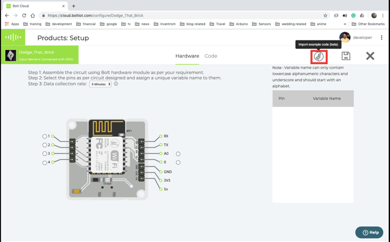The width and height of the screenshot is (390, 242).
Task: Select pin 2 radio button
Action: coord(45,145)
